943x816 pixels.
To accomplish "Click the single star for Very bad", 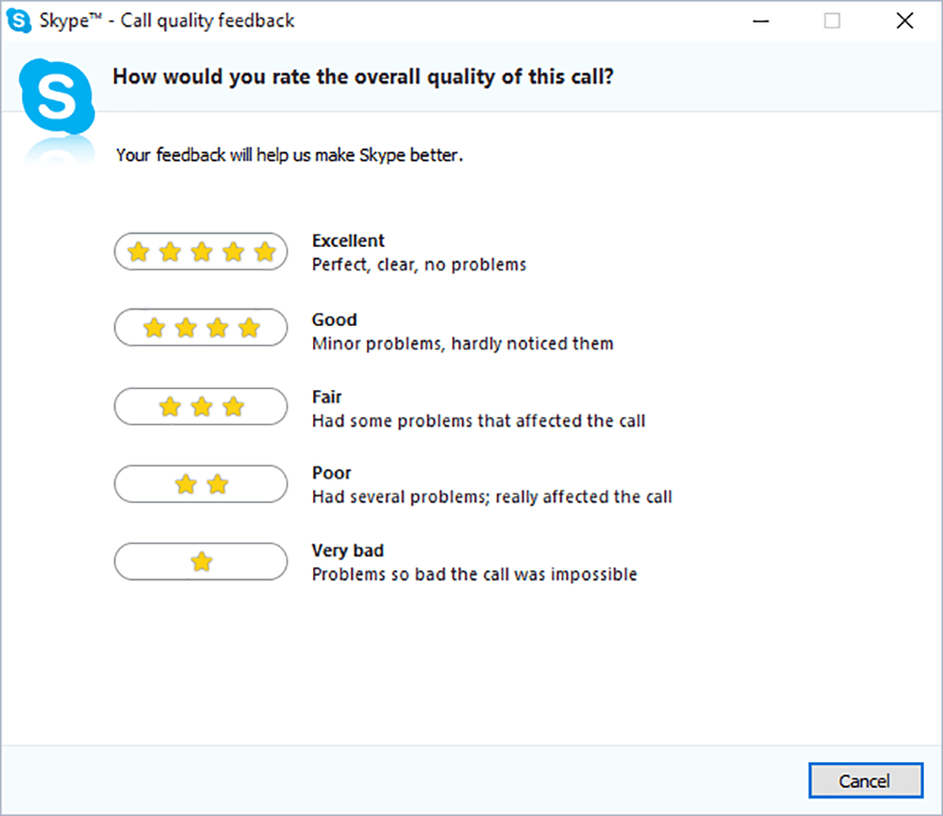I will click(201, 563).
